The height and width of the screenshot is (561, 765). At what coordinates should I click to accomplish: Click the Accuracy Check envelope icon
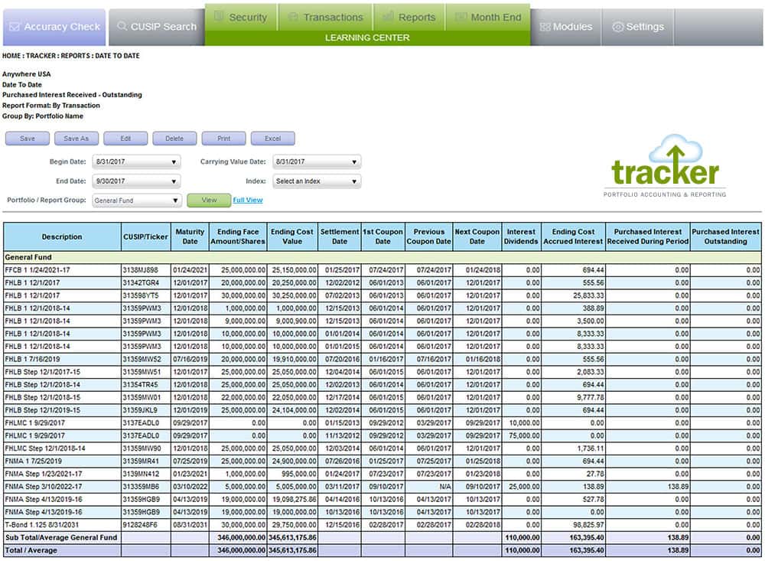coord(15,27)
